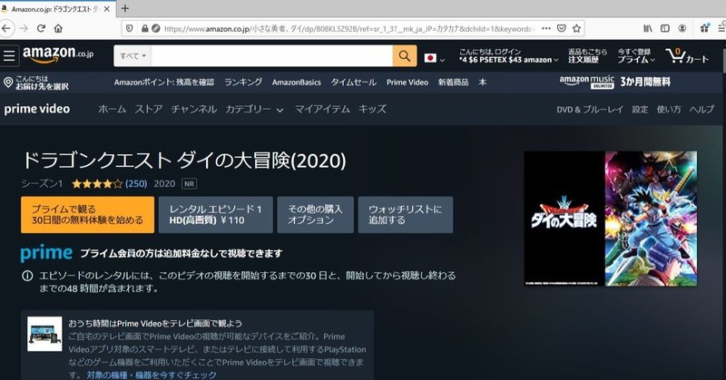Viewport: 726px width, 380px height.
Task: Open DVD & ブルーレイ link
Action: [590, 109]
